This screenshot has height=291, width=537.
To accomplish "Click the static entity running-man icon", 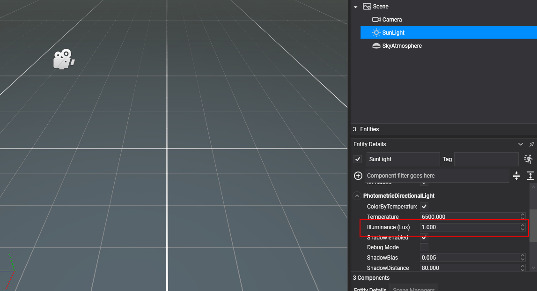I will coord(529,159).
